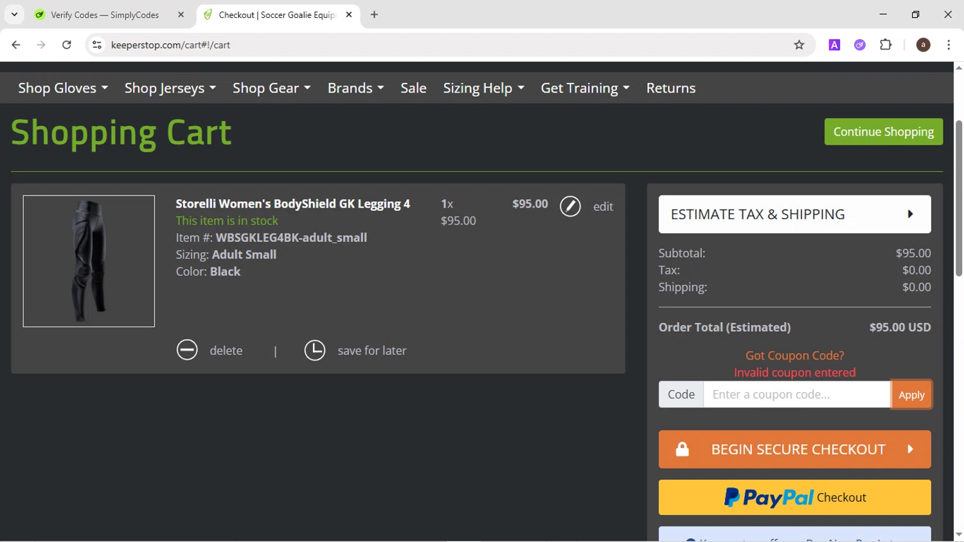Viewport: 964px width, 542px height.
Task: Open the Returns page
Action: 671,88
